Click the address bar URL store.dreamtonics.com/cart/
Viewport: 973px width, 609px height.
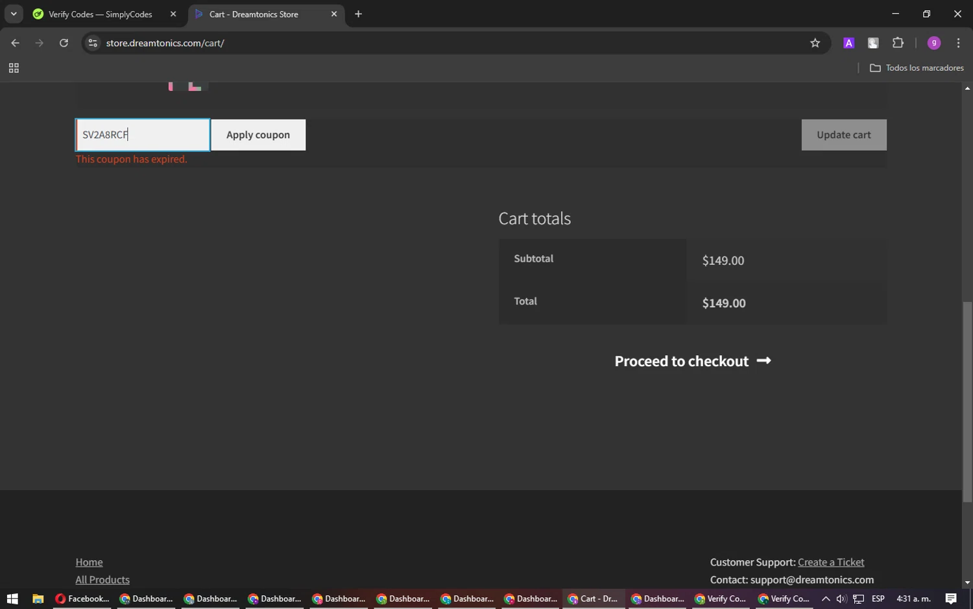tap(165, 43)
